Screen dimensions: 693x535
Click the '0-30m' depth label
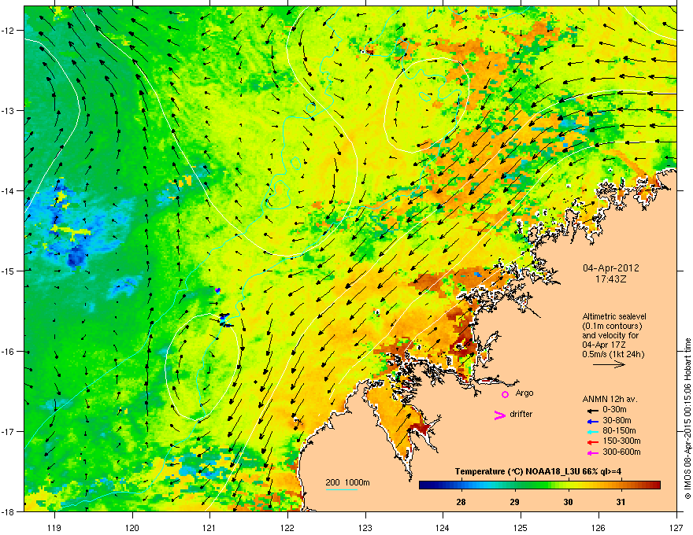614,410
